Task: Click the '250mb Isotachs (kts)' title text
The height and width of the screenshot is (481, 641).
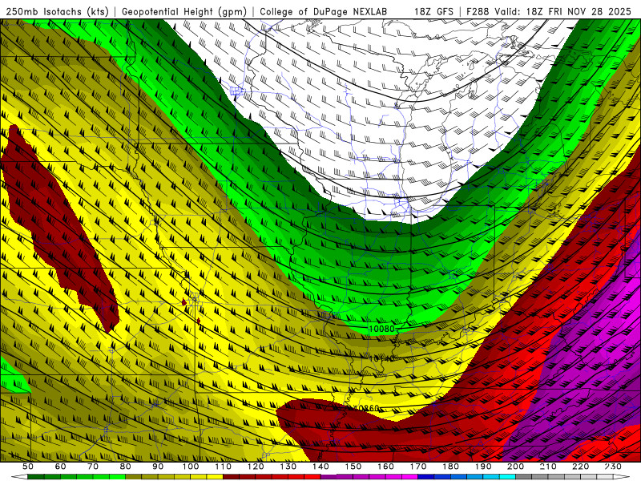Action: (58, 11)
